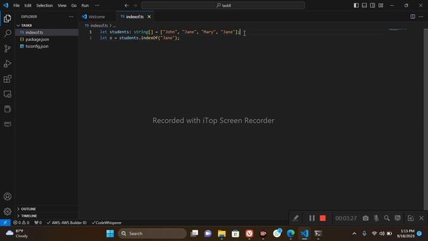Show hidden system tray icons chevron

pos(354,234)
